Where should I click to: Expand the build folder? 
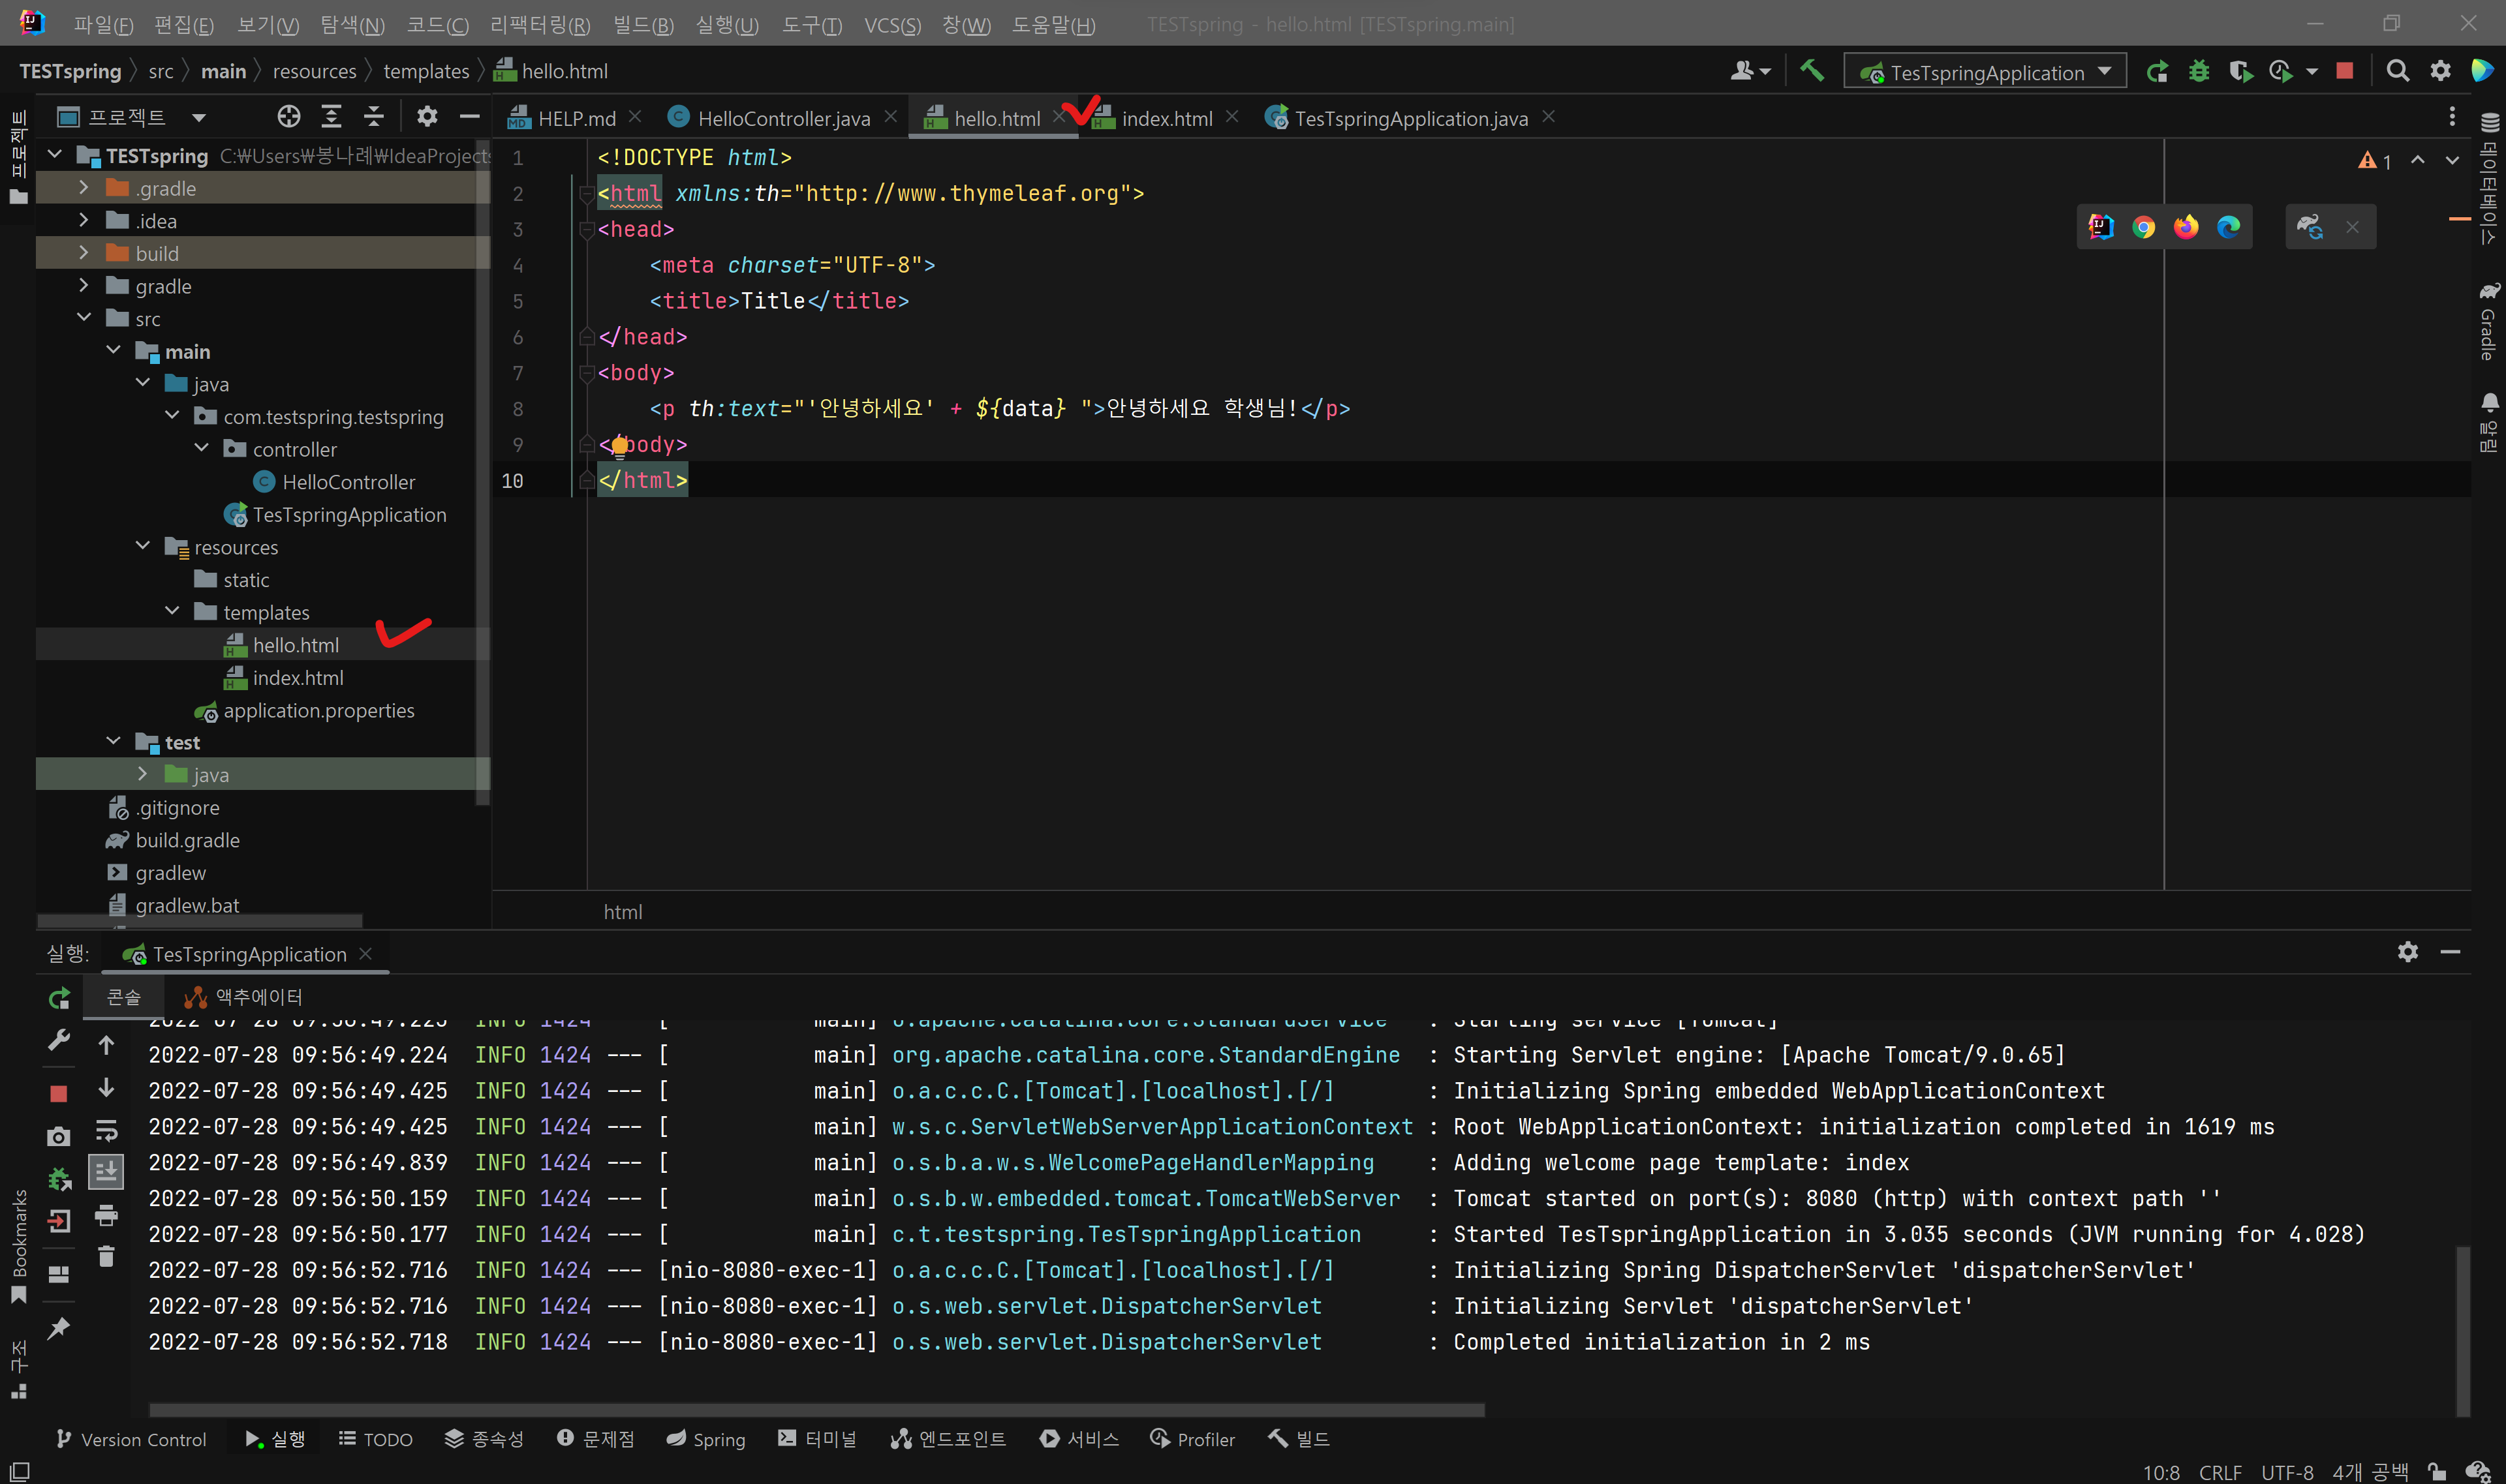click(84, 253)
